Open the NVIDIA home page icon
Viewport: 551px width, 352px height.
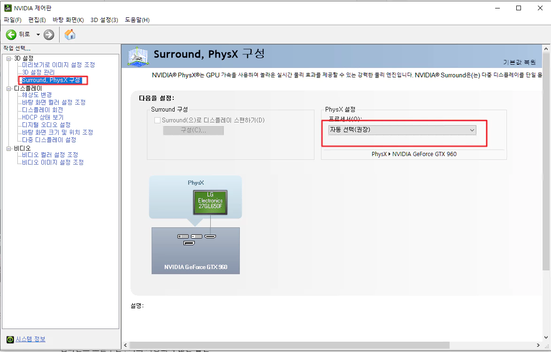pyautogui.click(x=70, y=34)
